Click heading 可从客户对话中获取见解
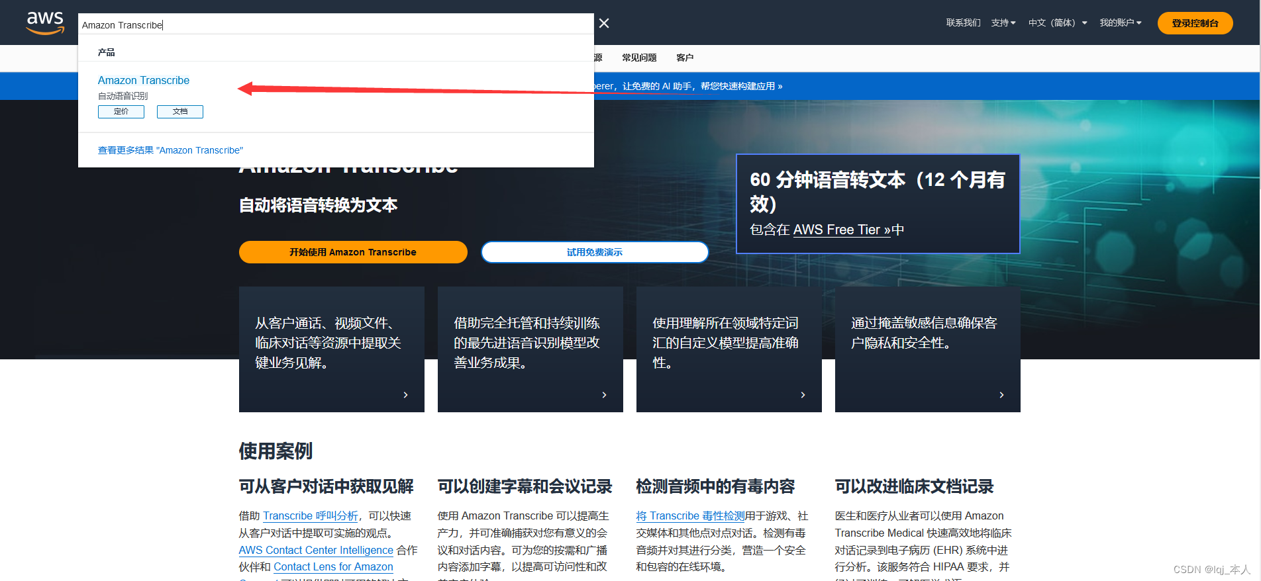 point(326,486)
